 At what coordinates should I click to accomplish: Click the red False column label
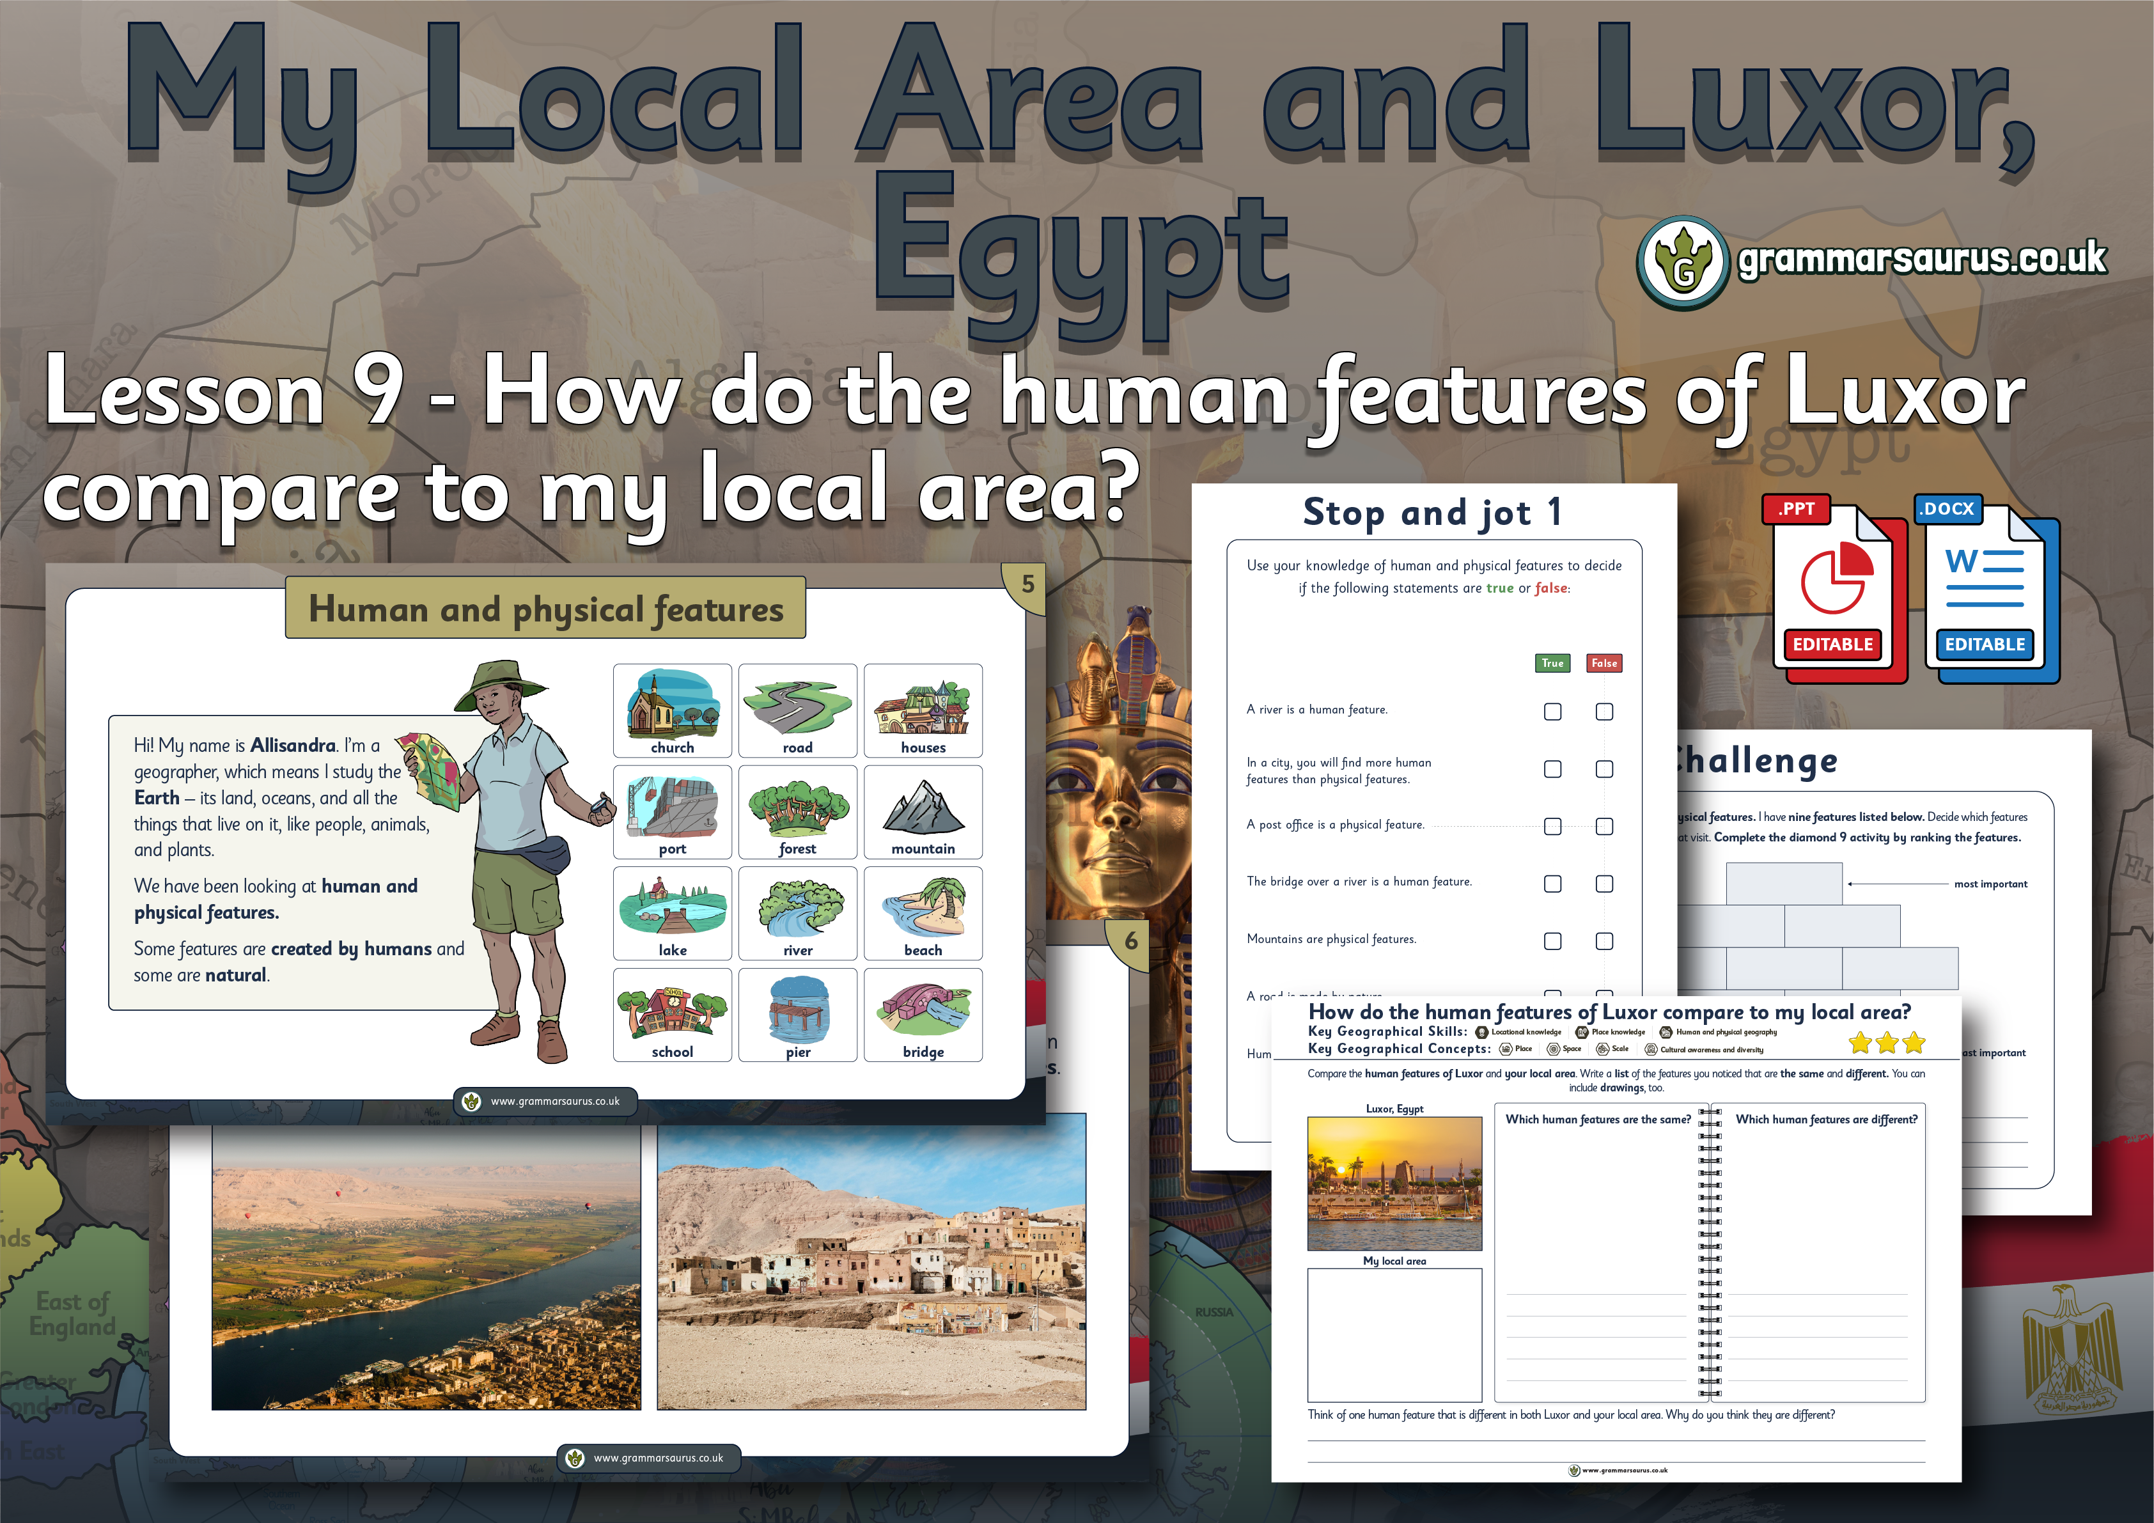1604,662
